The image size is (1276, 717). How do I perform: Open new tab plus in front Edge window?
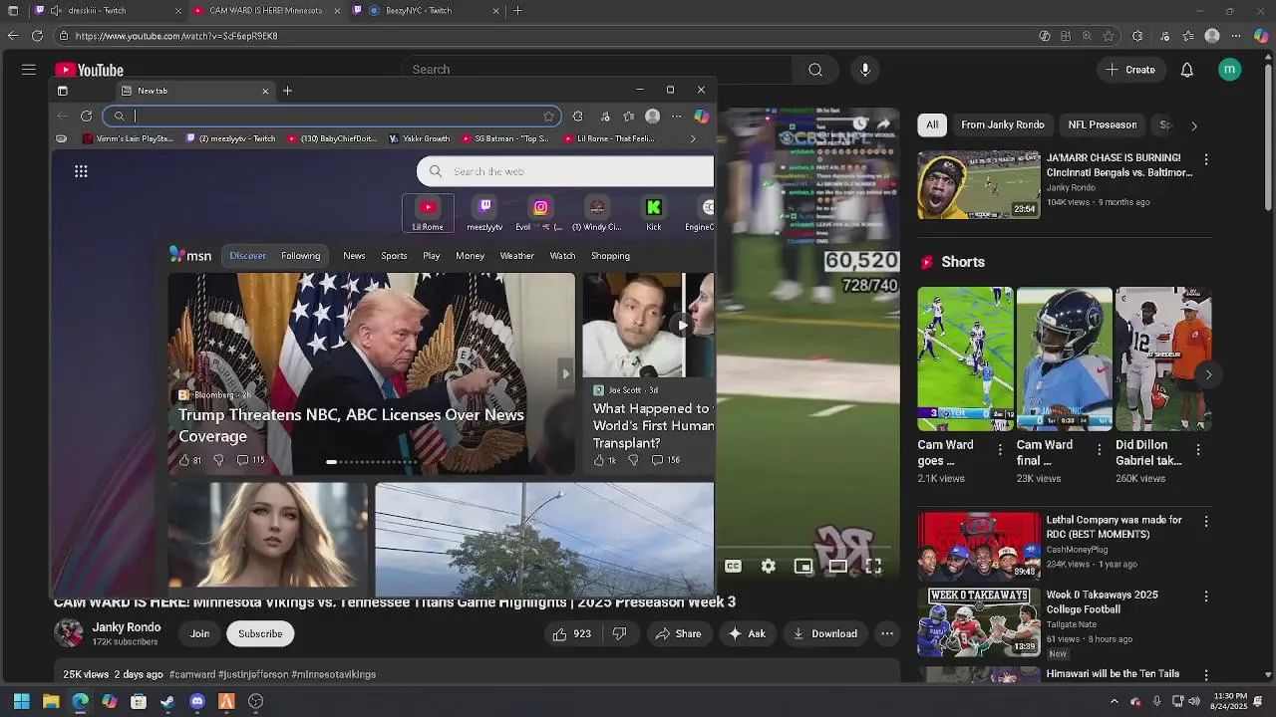click(287, 91)
